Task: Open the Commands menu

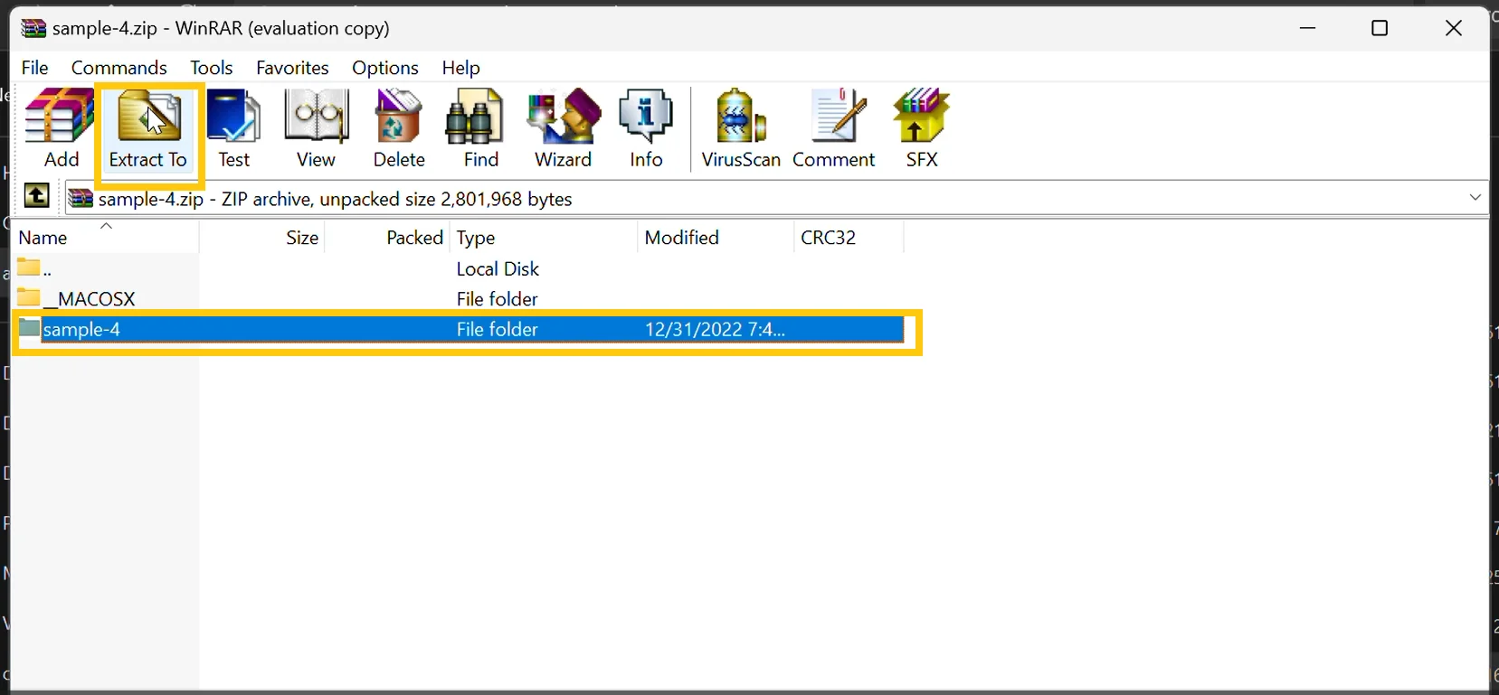Action: [119, 68]
